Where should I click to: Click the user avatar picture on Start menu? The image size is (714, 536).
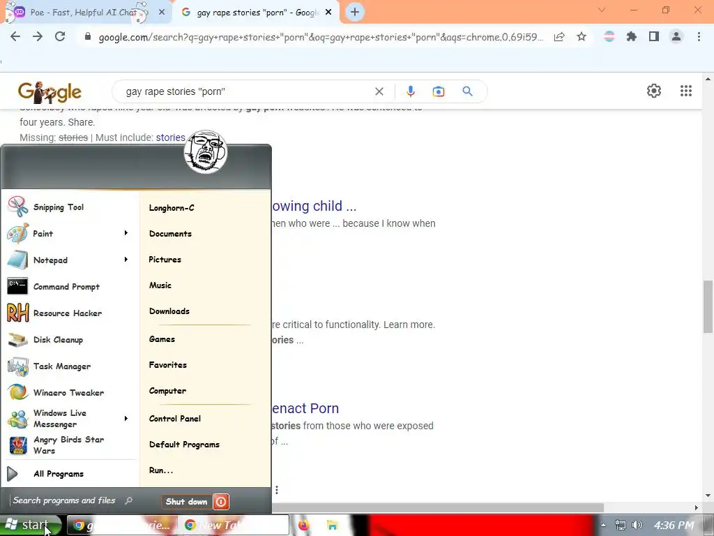206,151
